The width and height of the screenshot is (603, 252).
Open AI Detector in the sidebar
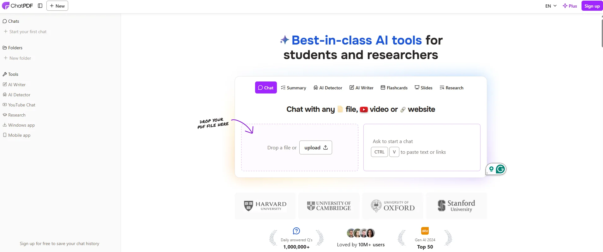pos(19,95)
